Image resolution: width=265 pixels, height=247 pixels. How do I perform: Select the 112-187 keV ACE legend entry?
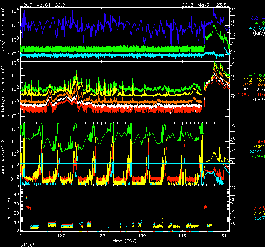tap(255, 80)
